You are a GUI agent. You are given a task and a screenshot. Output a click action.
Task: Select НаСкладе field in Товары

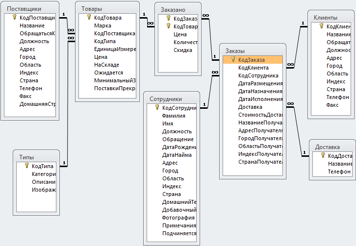[107, 65]
